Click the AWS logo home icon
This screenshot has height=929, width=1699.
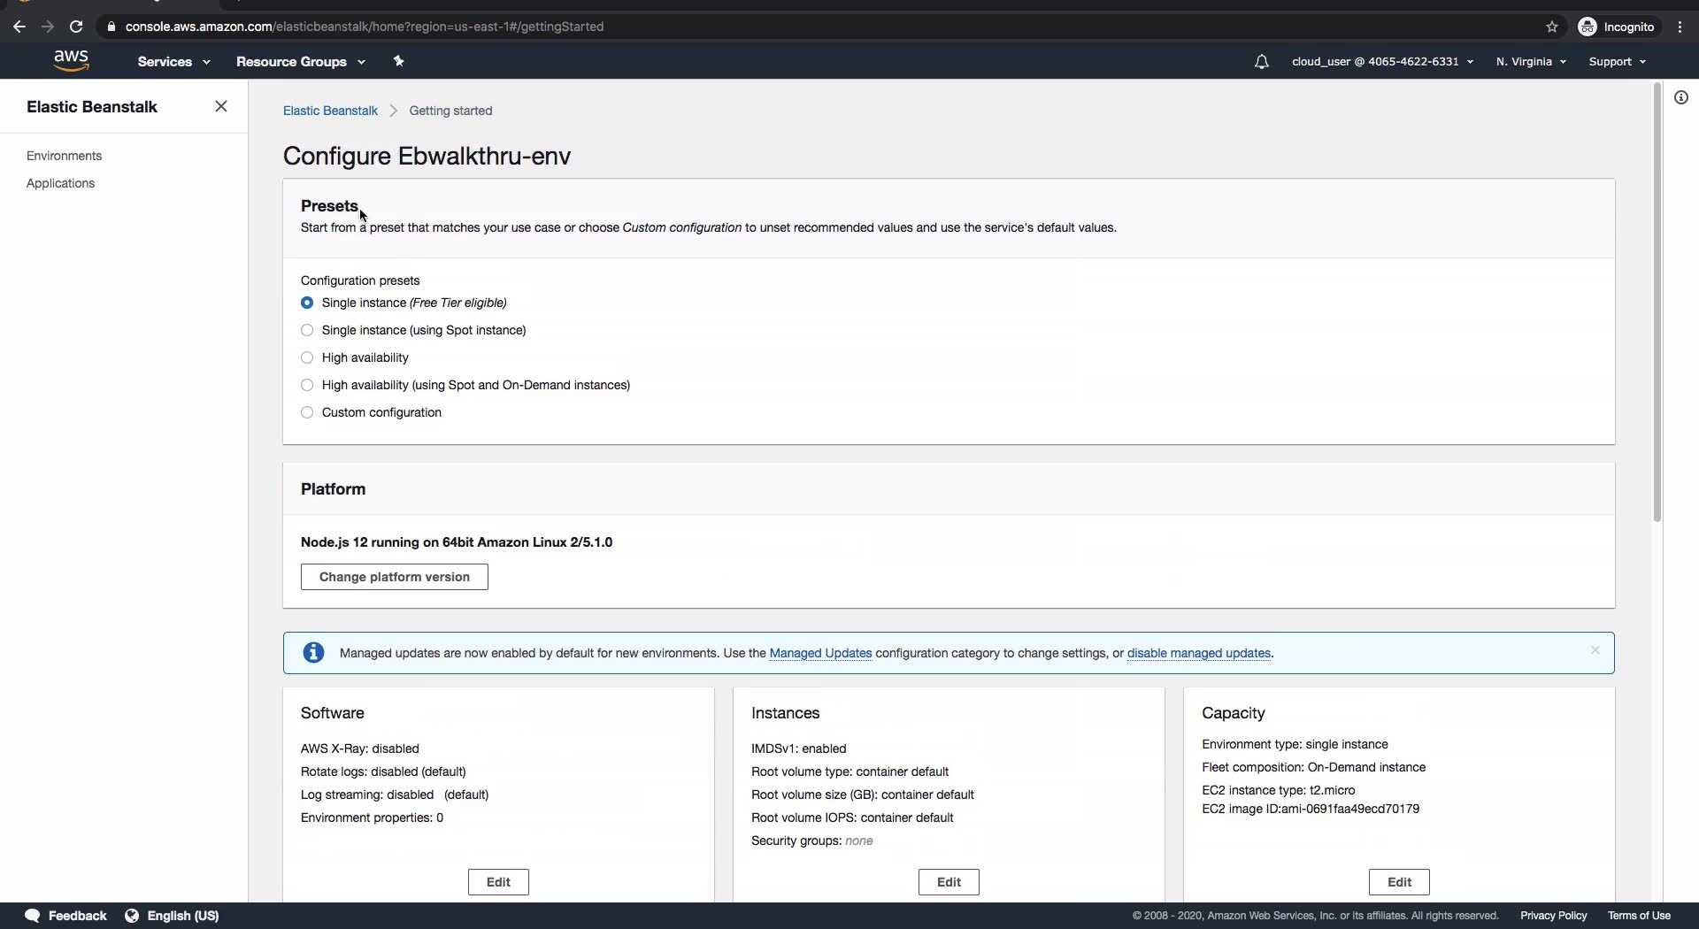click(71, 61)
